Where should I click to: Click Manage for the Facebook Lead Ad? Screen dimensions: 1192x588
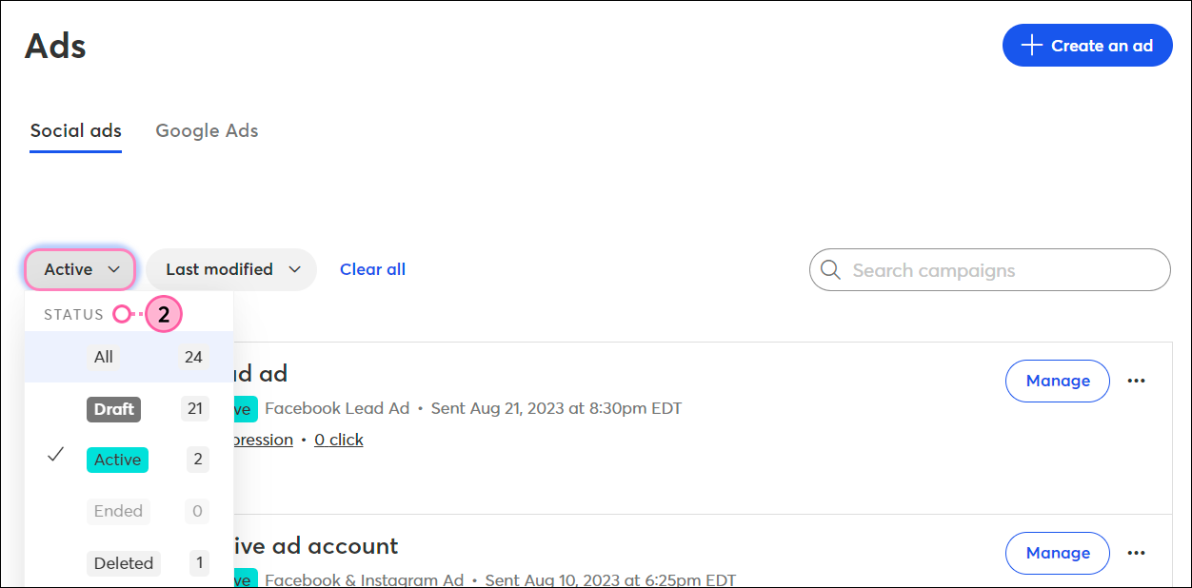tap(1058, 381)
